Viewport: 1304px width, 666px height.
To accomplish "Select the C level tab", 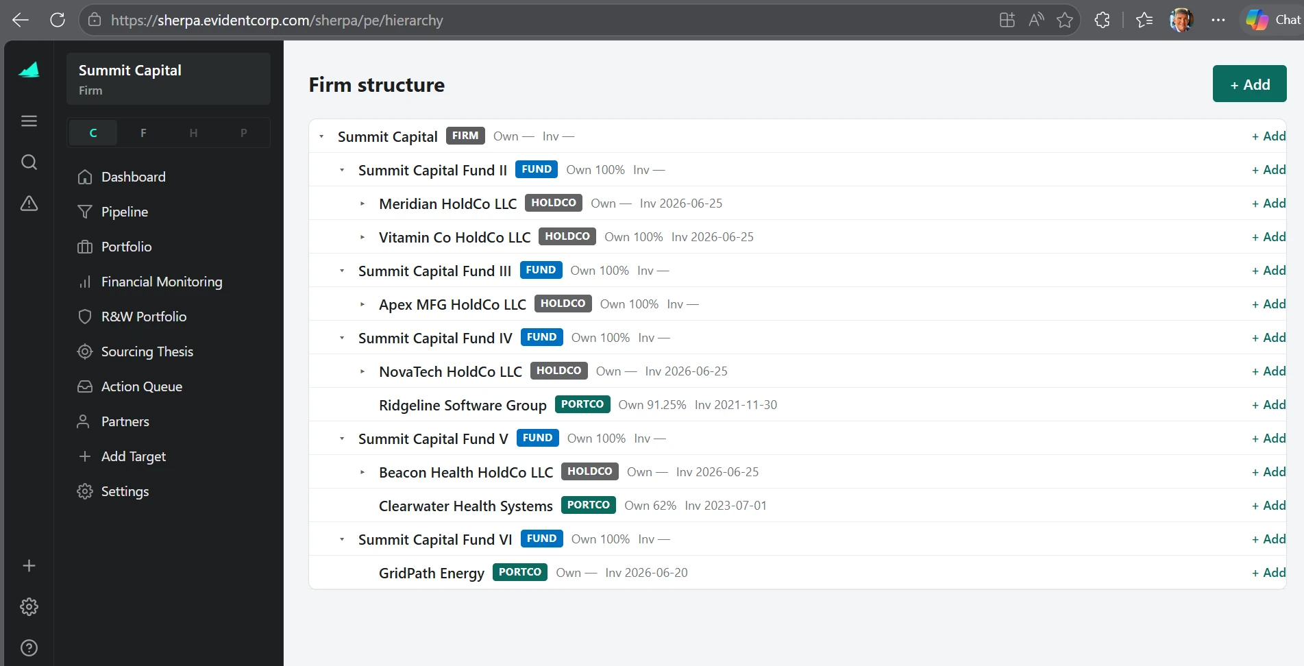I will (93, 133).
